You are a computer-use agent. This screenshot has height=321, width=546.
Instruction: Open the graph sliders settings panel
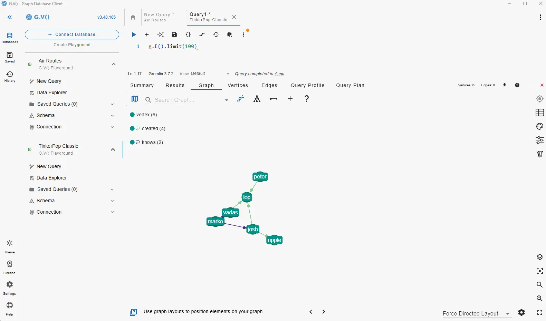tap(540, 140)
